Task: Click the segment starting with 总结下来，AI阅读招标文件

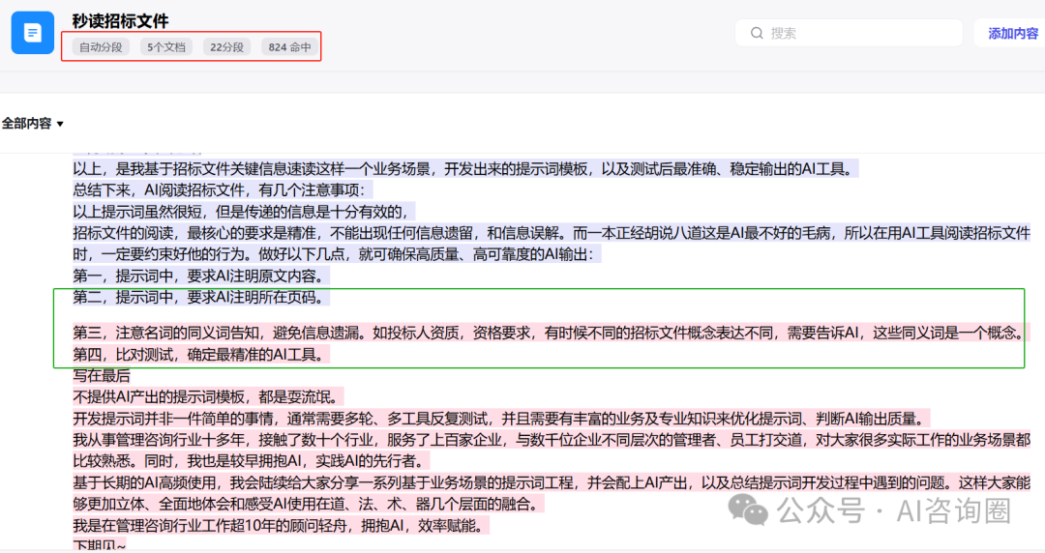Action: click(x=223, y=190)
